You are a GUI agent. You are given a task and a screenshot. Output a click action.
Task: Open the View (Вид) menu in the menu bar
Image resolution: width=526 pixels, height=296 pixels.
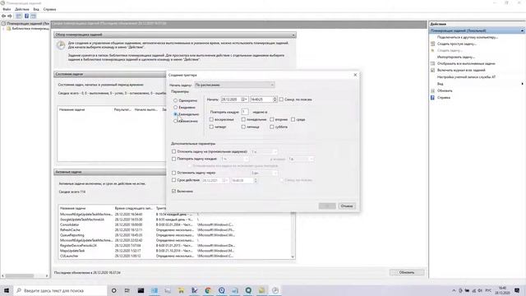point(36,9)
